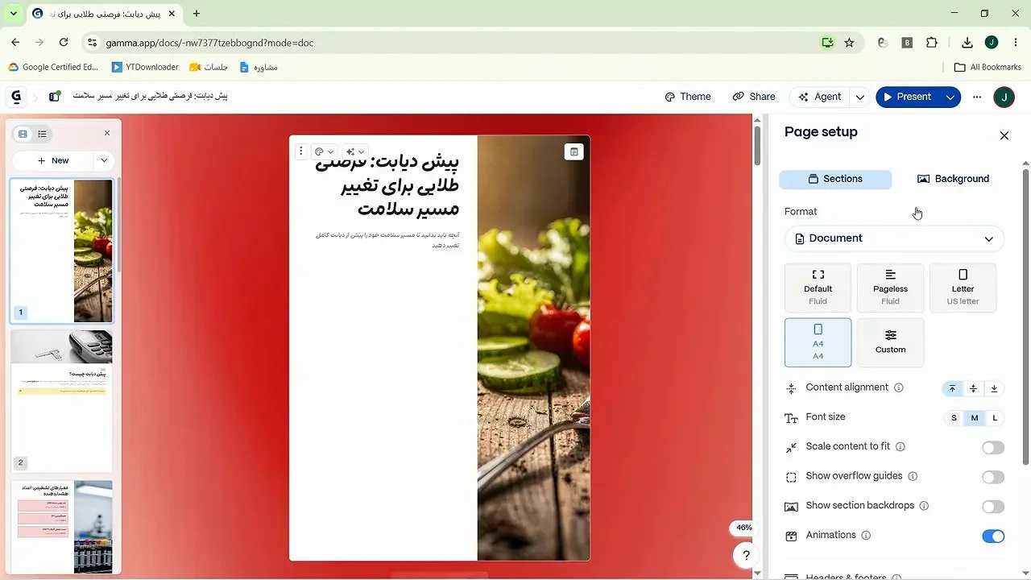The width and height of the screenshot is (1031, 580).
Task: Expand the Agent dropdown chevron
Action: (860, 97)
